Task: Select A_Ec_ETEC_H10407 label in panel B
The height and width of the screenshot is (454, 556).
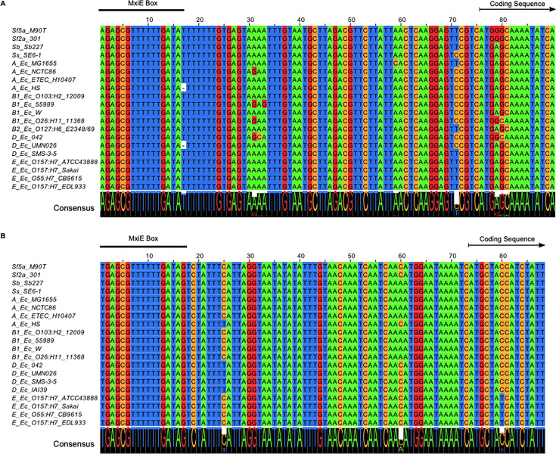Action: pos(44,316)
